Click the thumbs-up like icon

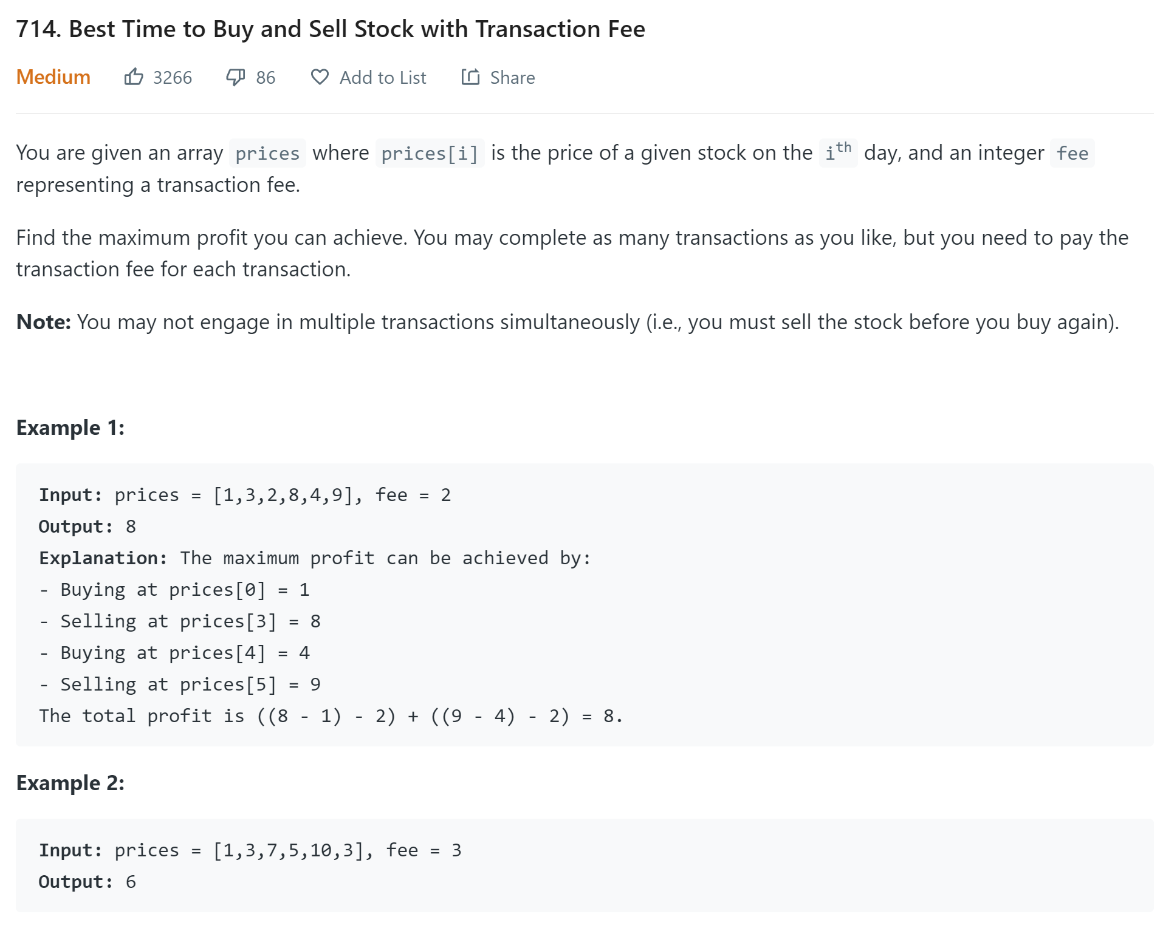pyautogui.click(x=134, y=77)
